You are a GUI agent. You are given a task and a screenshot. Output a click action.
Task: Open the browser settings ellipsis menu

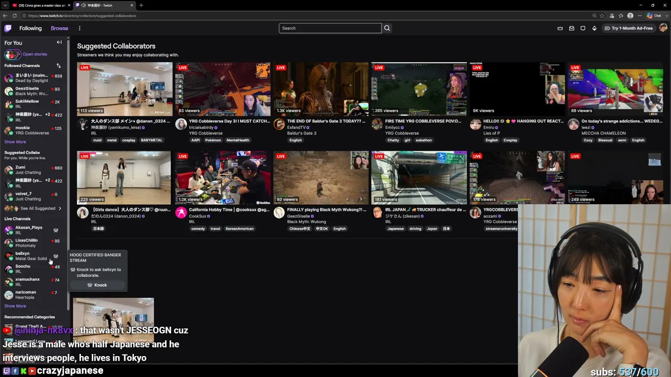(640, 16)
